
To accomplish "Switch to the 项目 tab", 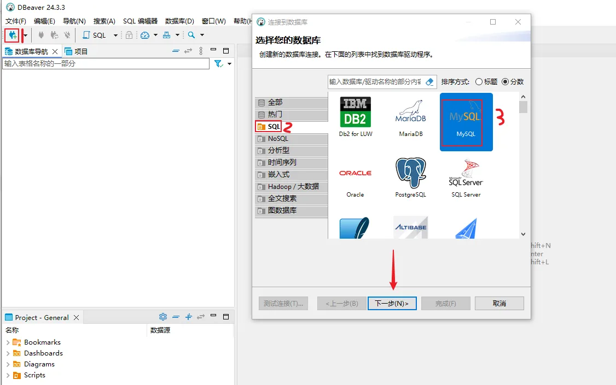I will pos(76,51).
